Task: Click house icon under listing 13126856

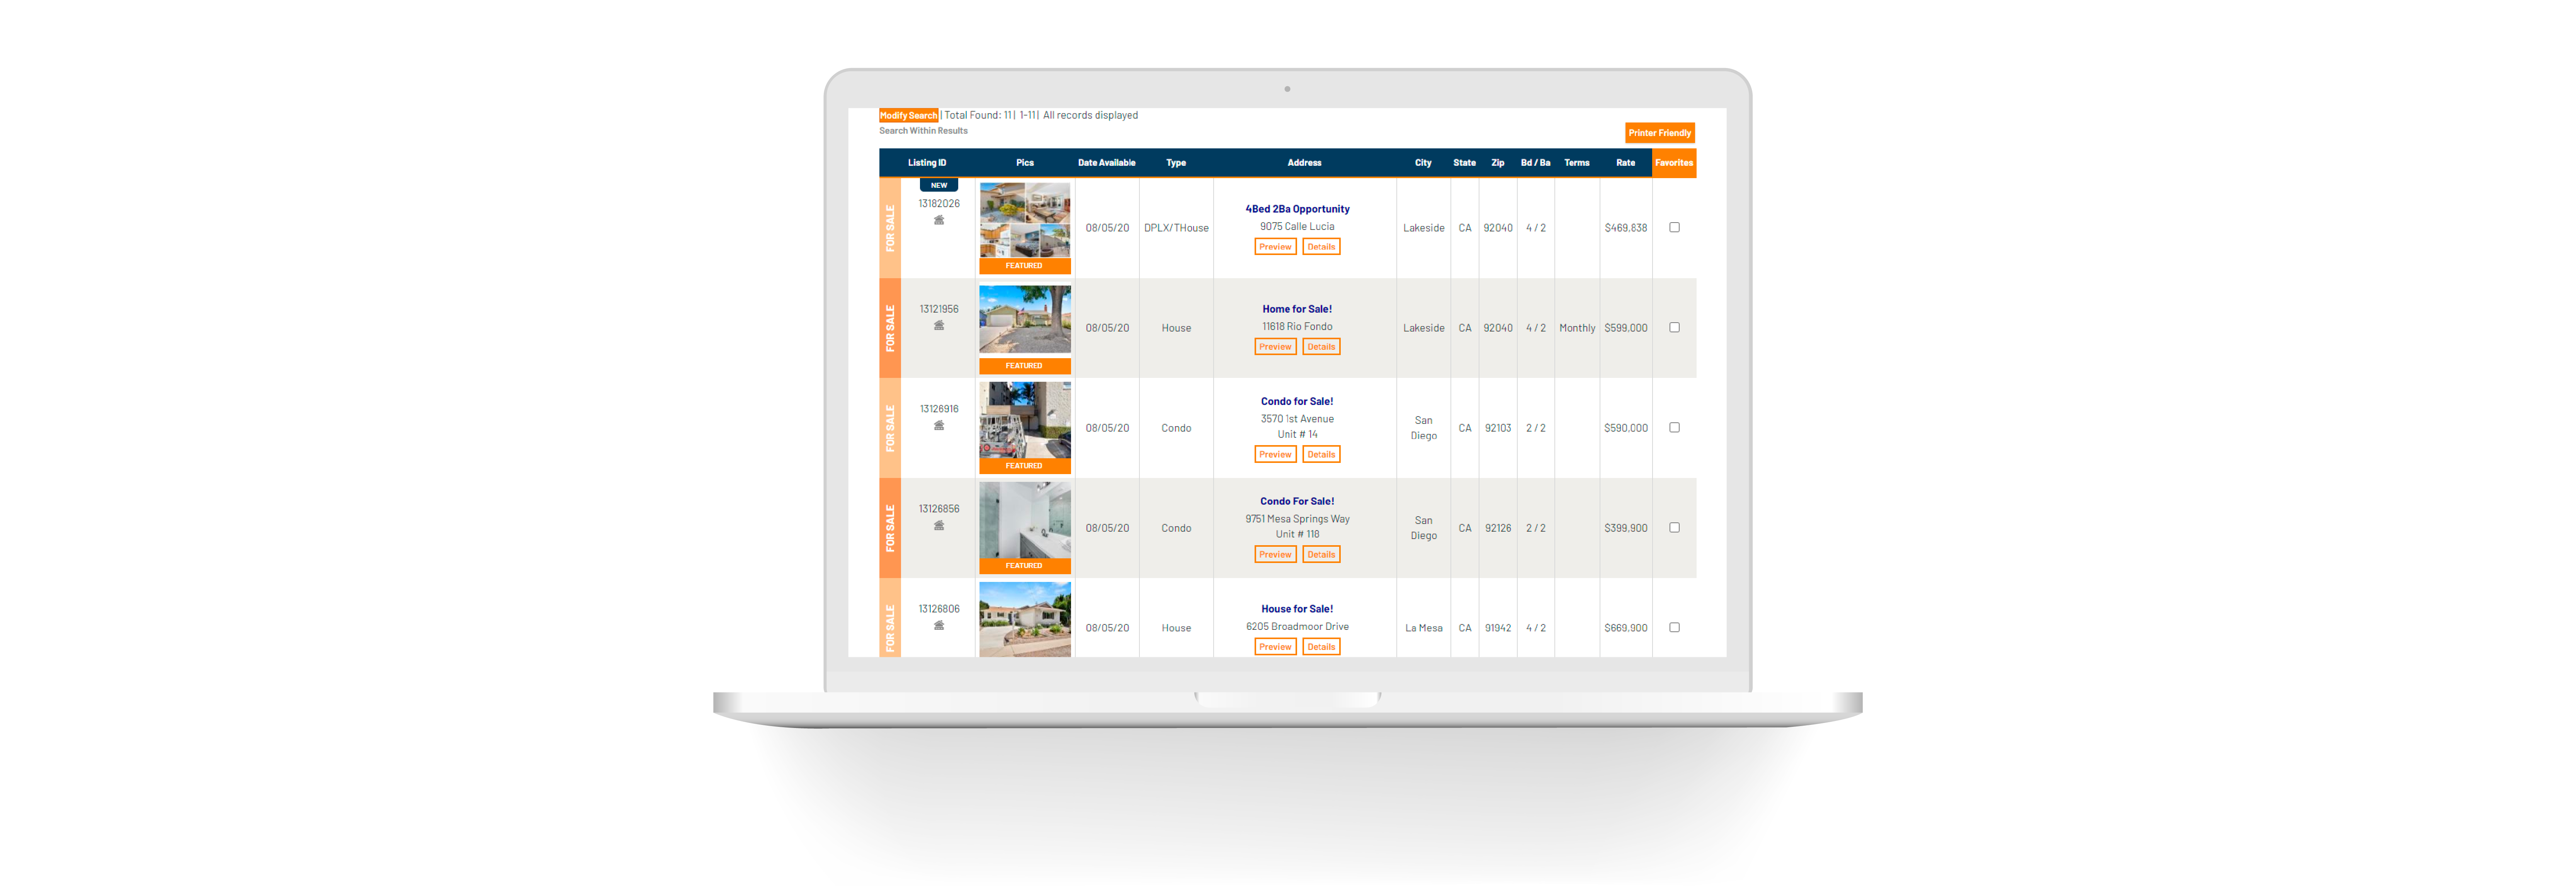Action: (939, 525)
